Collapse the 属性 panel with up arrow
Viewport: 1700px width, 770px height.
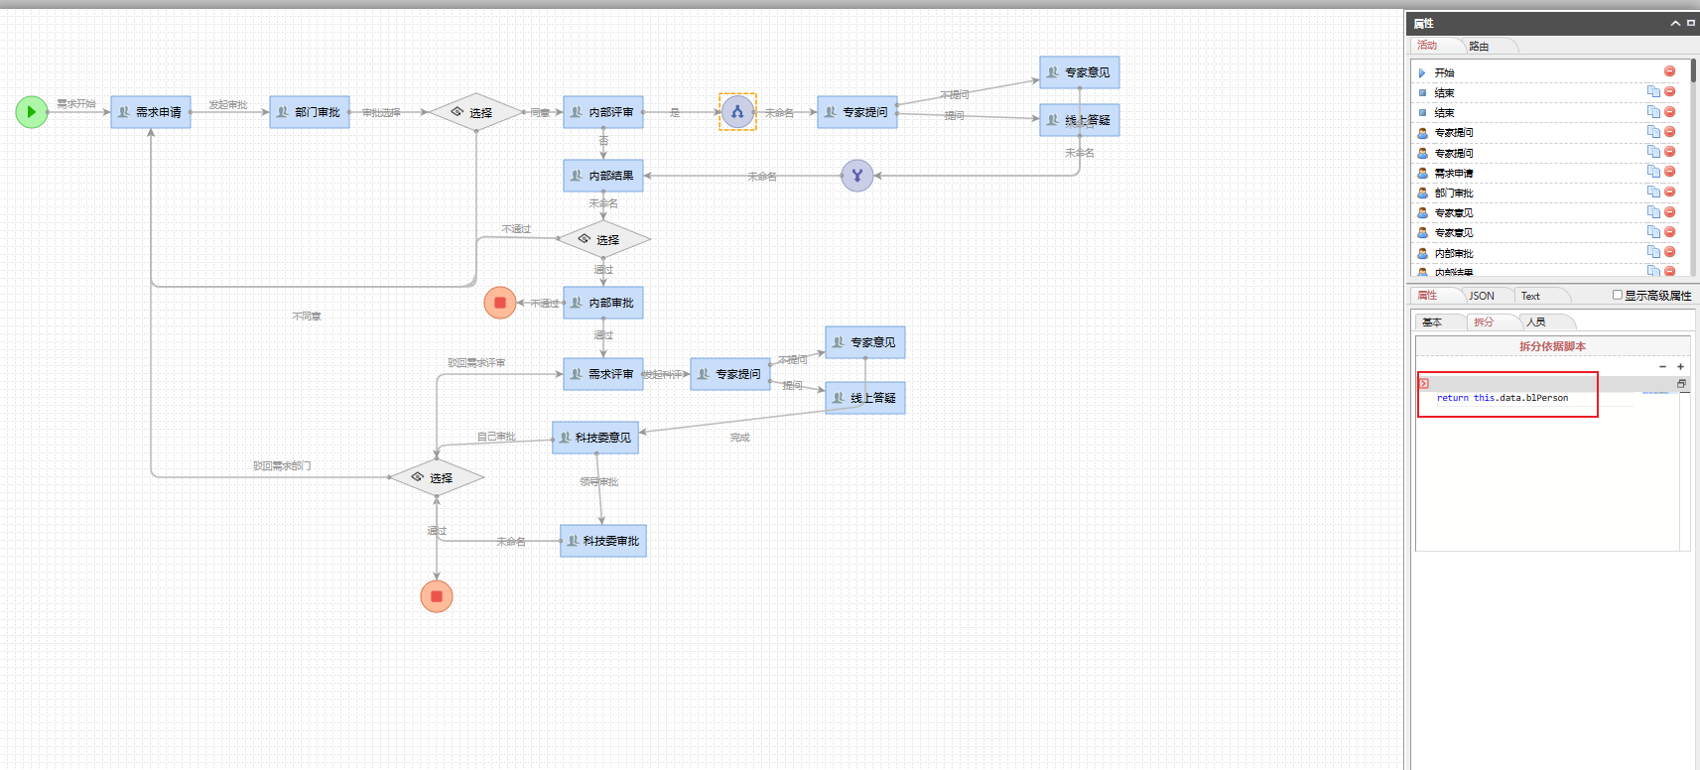tap(1675, 23)
